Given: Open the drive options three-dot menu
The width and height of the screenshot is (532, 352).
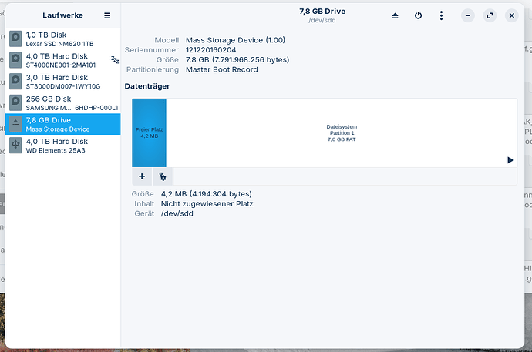Looking at the screenshot, I should pyautogui.click(x=440, y=15).
